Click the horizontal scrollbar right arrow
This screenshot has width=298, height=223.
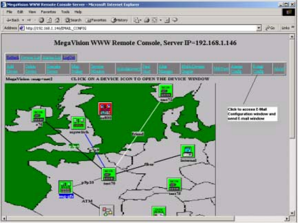tap(287, 219)
